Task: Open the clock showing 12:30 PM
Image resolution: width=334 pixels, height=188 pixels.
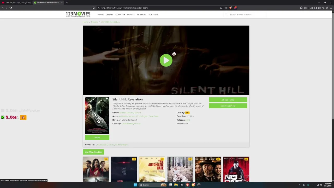Action: (x=328, y=185)
